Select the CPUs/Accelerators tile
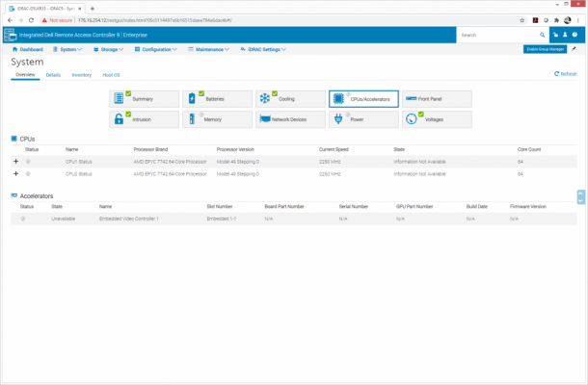588x385 pixels. pos(363,99)
